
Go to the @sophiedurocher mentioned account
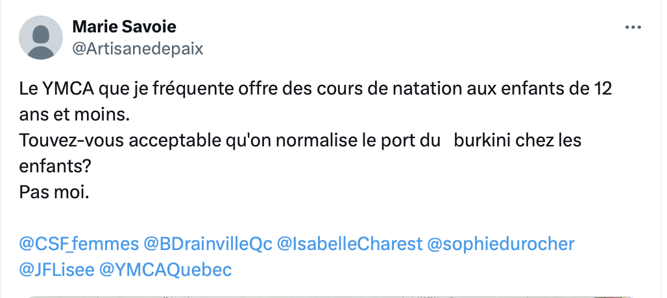[x=501, y=244]
